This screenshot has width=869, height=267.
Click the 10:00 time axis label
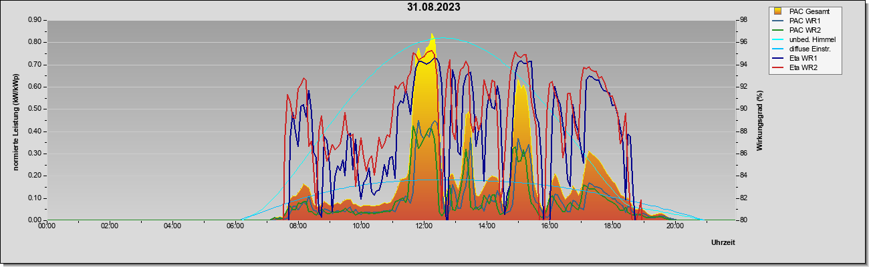pos(361,226)
